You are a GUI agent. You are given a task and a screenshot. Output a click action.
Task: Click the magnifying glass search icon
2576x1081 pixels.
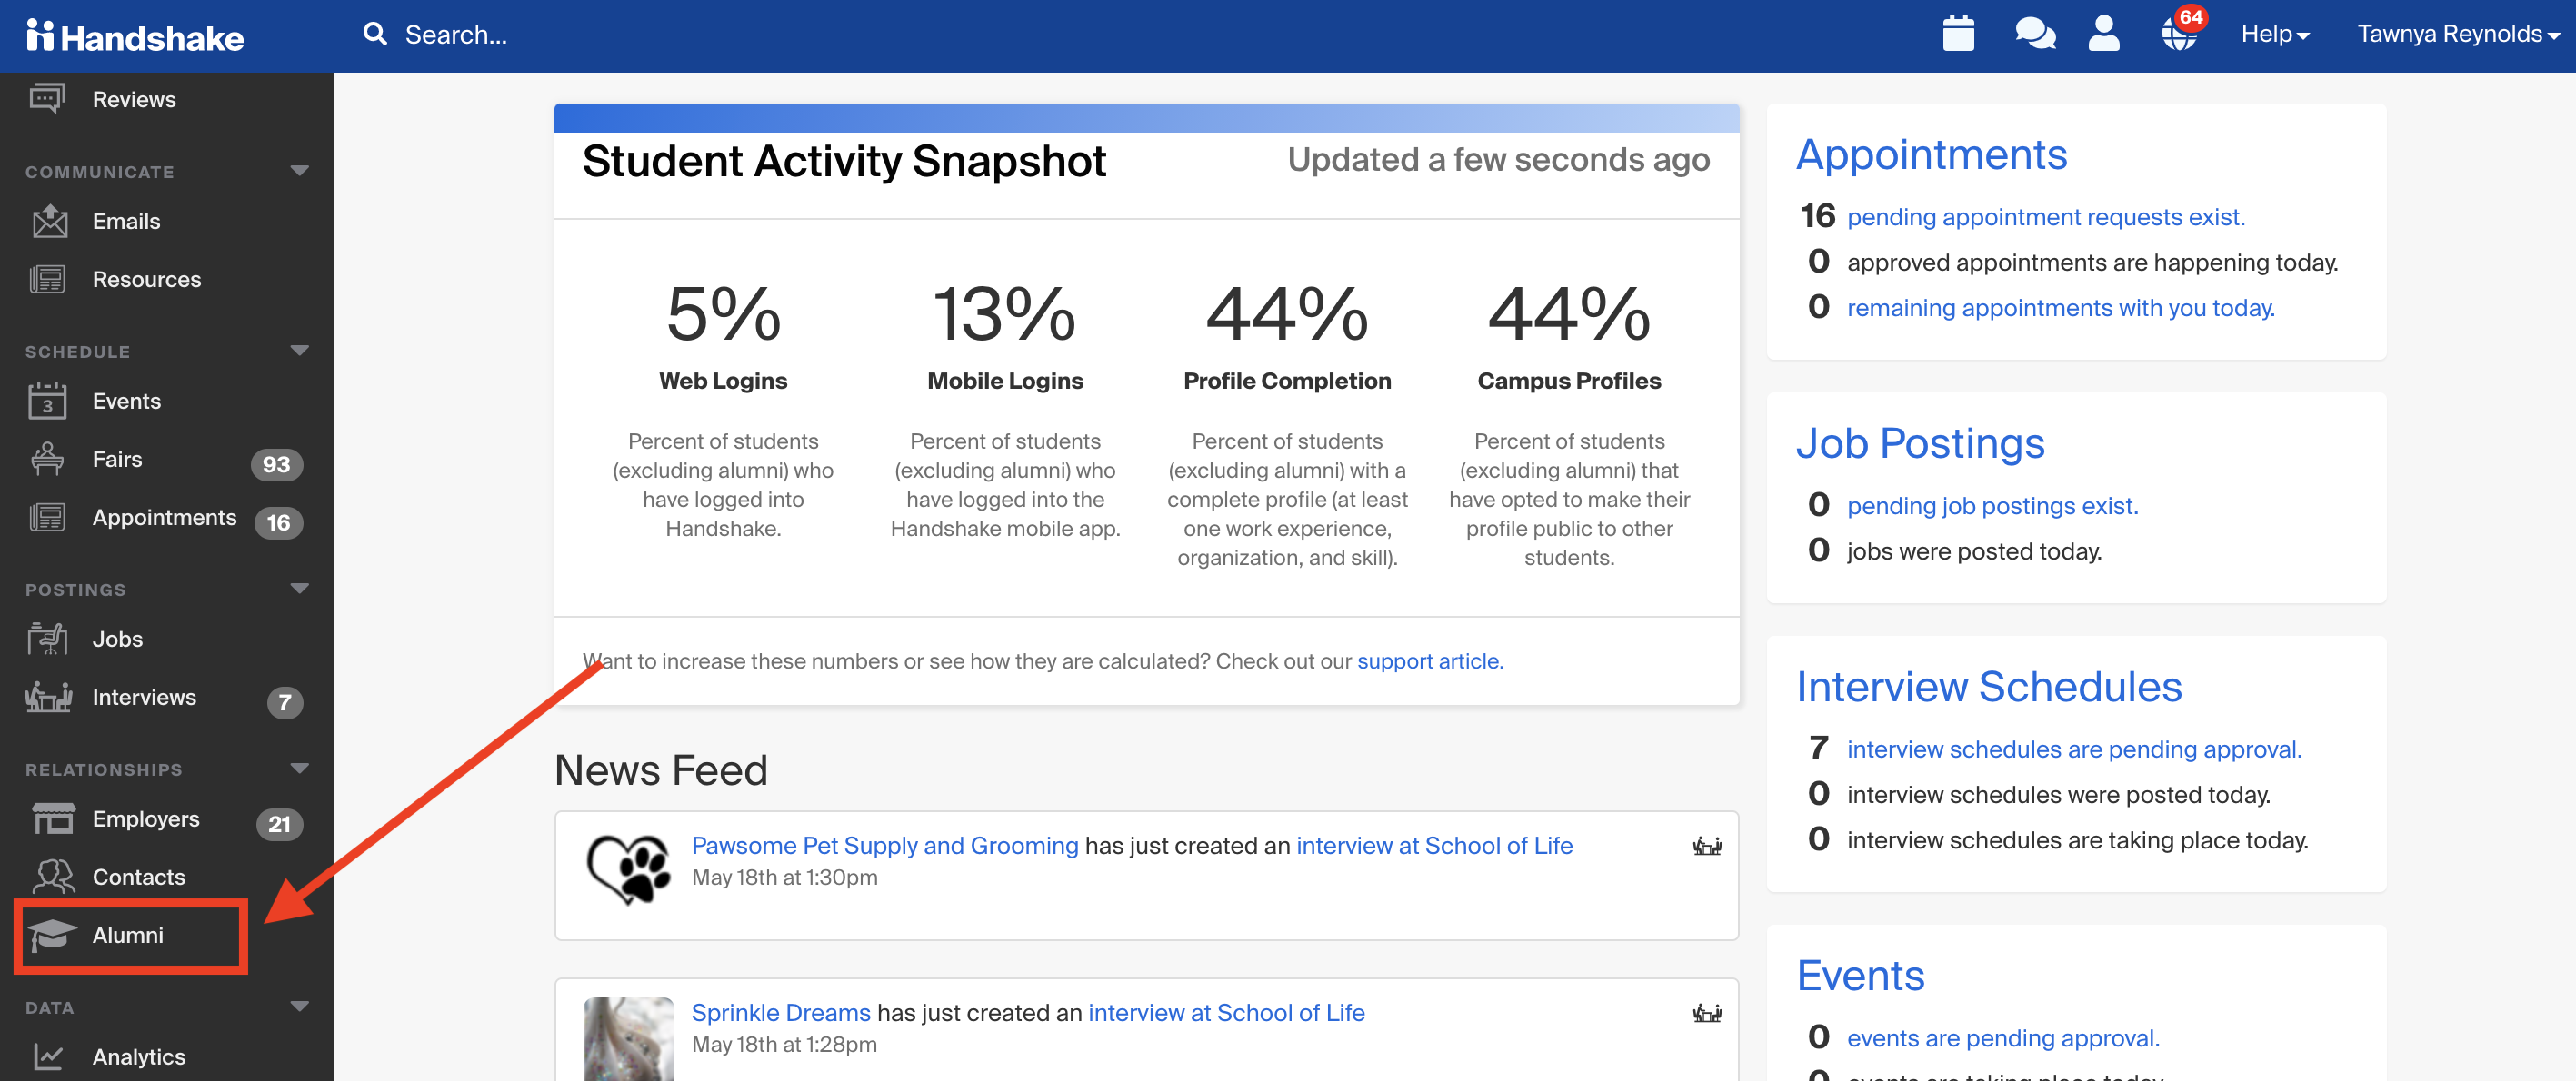(x=374, y=35)
